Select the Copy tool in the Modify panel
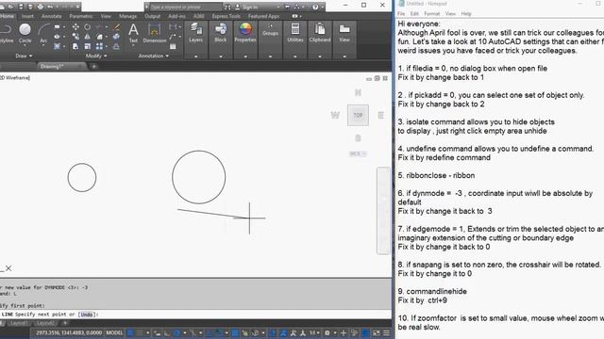Viewport: 604px width, 339px height. pyautogui.click(x=75, y=37)
